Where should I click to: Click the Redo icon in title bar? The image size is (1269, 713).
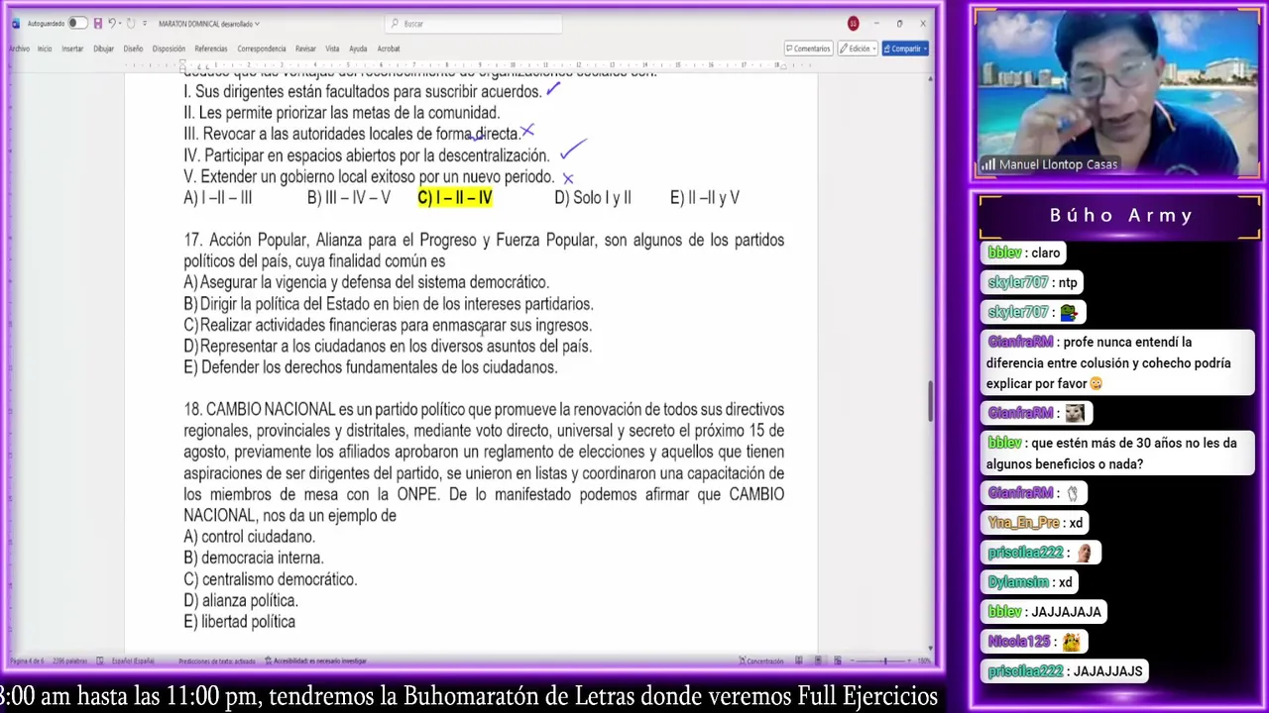click(x=130, y=24)
